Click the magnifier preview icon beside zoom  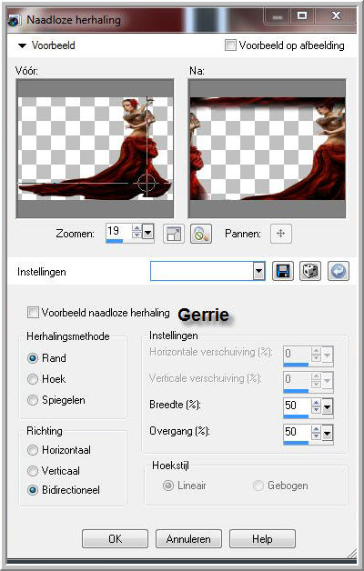(201, 234)
